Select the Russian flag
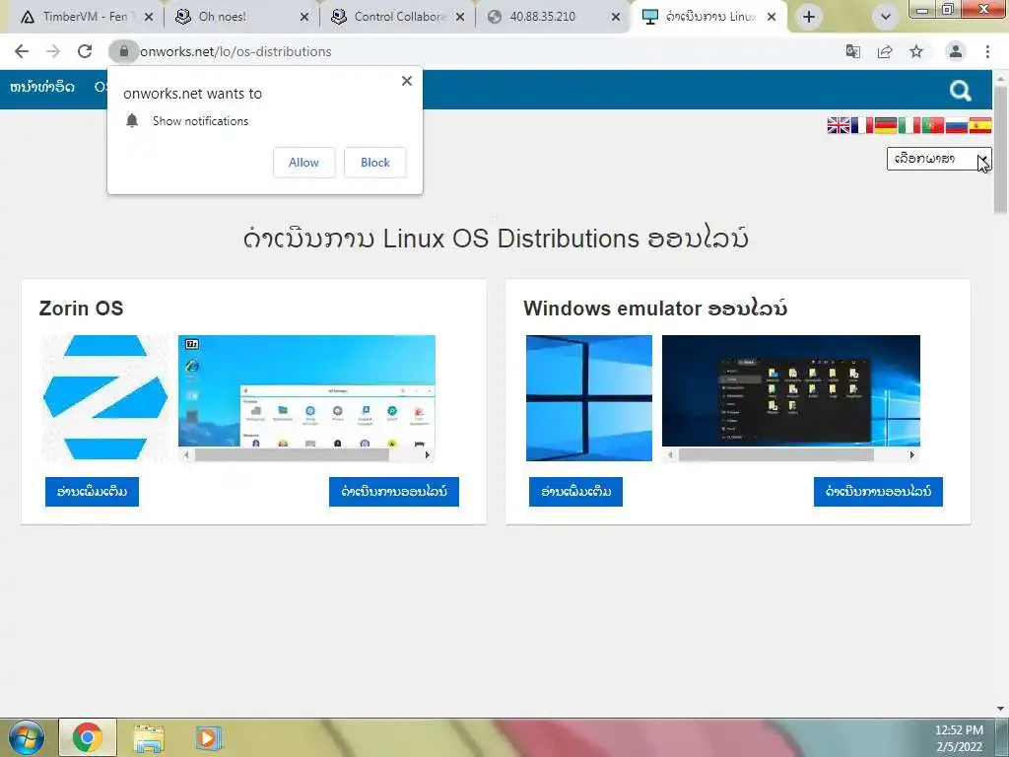Image resolution: width=1009 pixels, height=757 pixels. (x=957, y=125)
